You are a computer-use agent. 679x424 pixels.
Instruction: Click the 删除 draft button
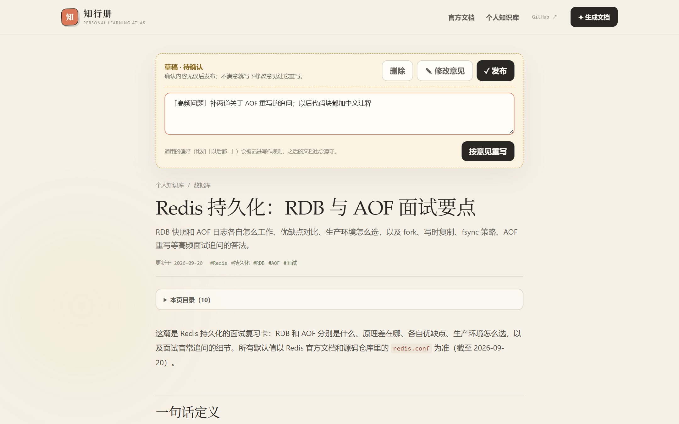tap(397, 71)
